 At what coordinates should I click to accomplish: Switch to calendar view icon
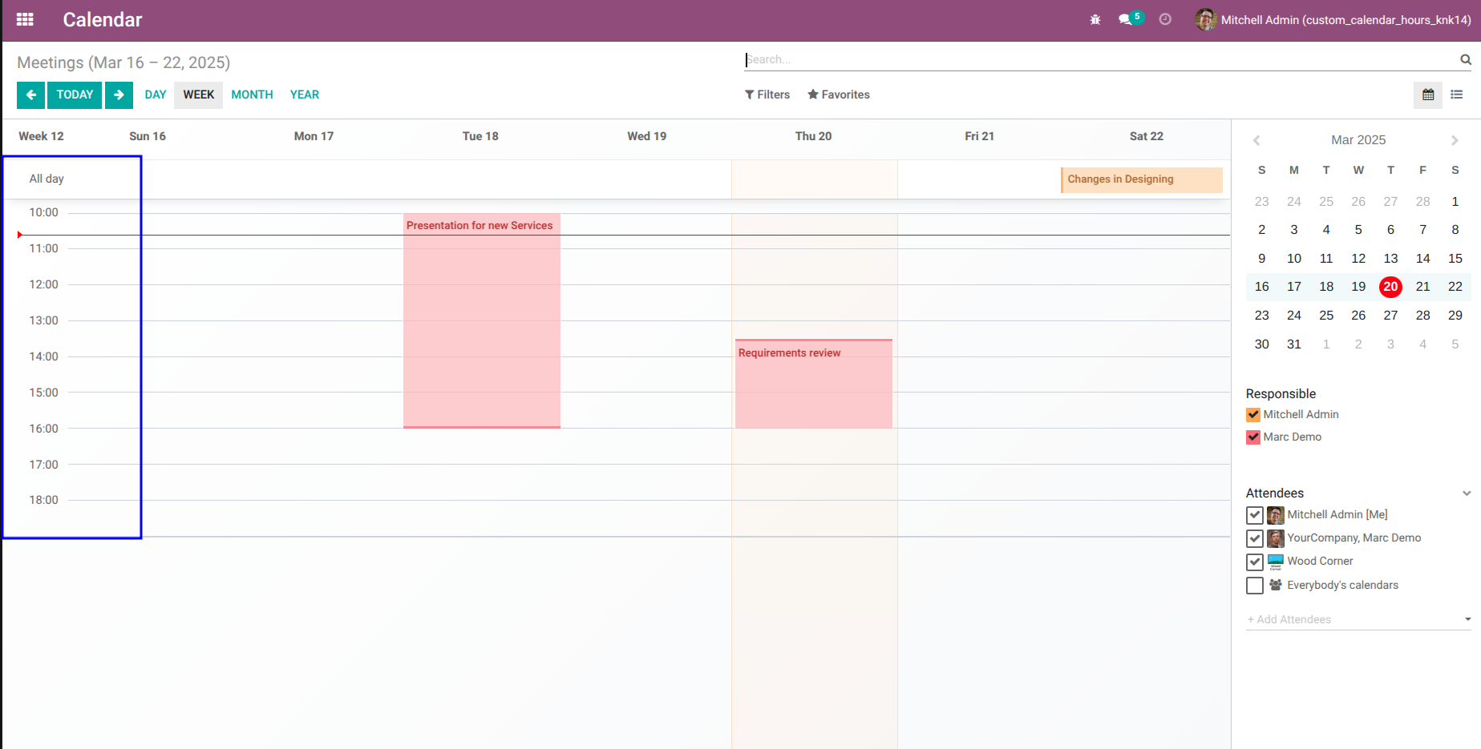pos(1428,95)
